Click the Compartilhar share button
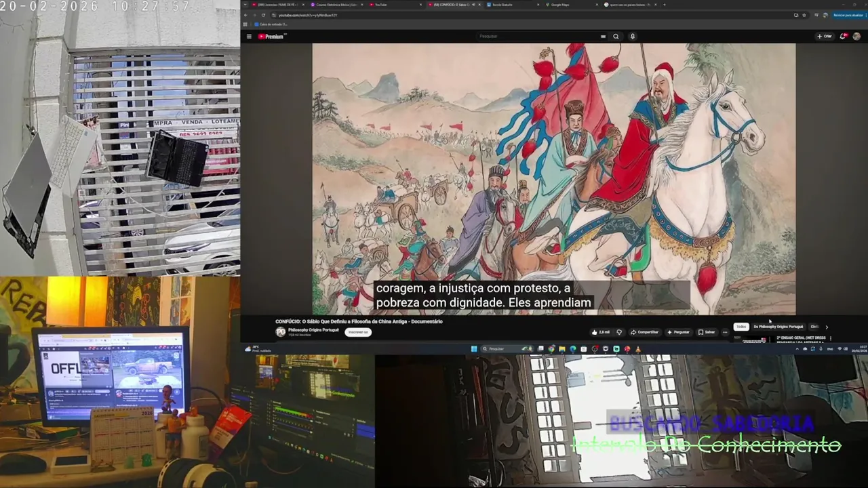Screen dimensions: 868x488 (x=644, y=332)
